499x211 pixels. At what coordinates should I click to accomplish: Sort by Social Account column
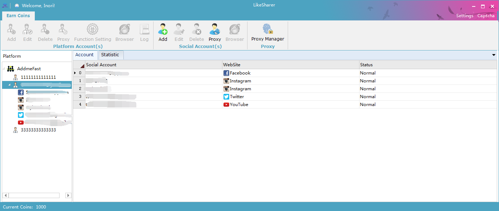154,65
